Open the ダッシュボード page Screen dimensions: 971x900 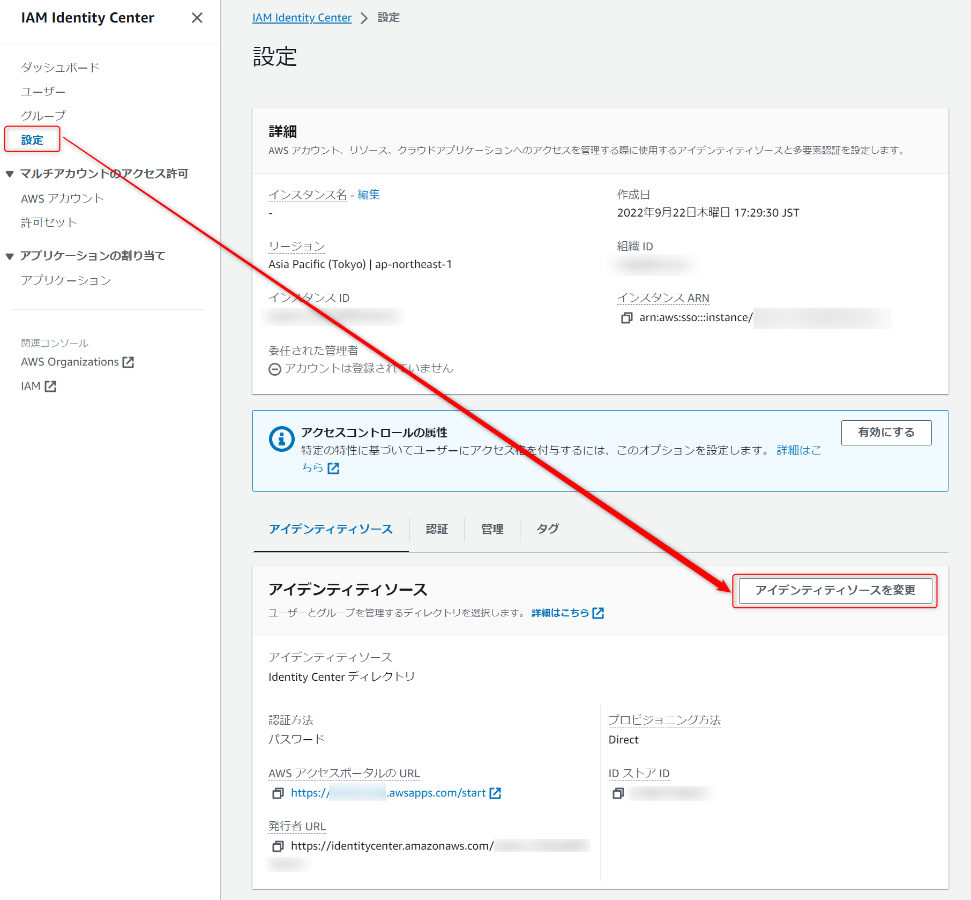coord(60,68)
